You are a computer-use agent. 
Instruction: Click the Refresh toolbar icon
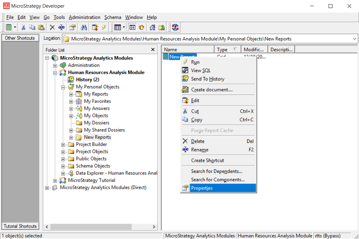[141, 27]
